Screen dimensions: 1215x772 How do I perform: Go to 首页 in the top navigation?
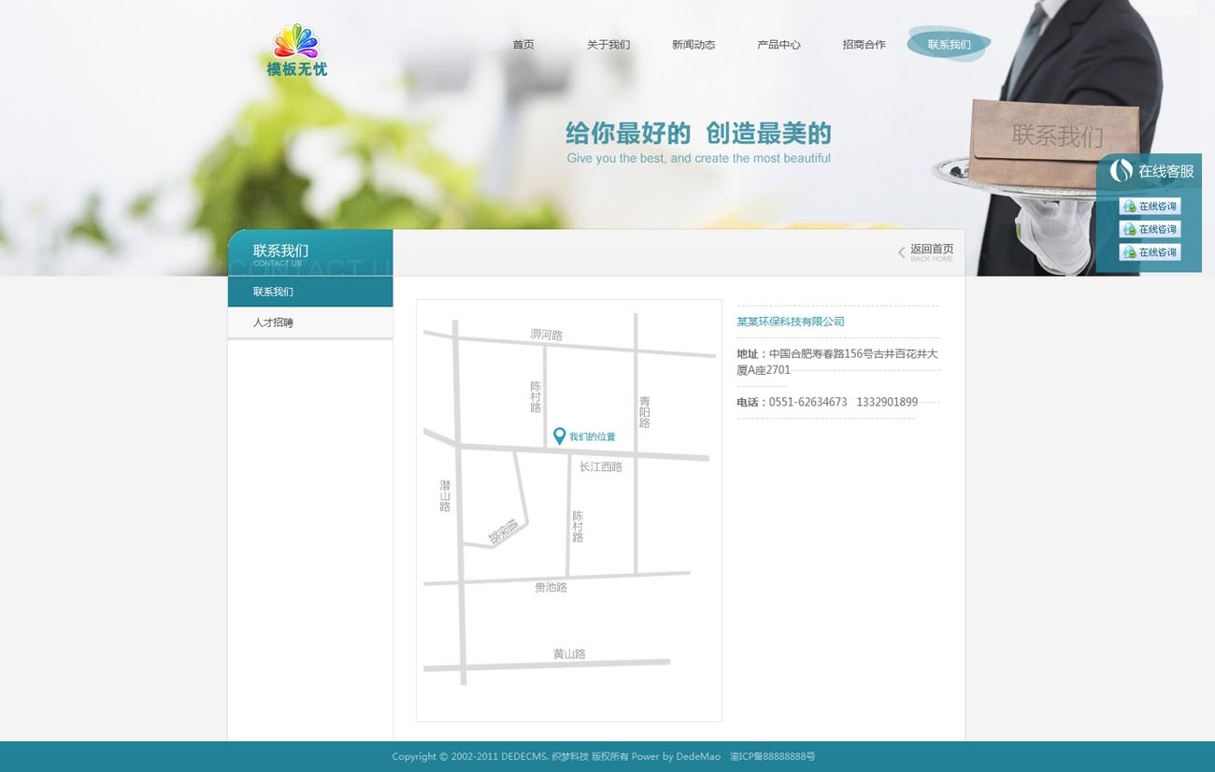coord(523,45)
